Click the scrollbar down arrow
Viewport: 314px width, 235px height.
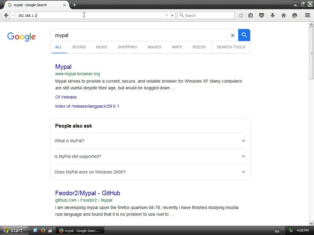[311, 223]
